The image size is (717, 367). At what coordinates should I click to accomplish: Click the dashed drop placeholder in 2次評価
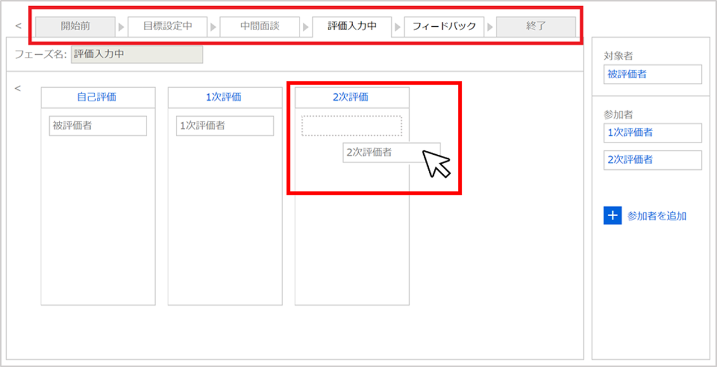click(352, 126)
